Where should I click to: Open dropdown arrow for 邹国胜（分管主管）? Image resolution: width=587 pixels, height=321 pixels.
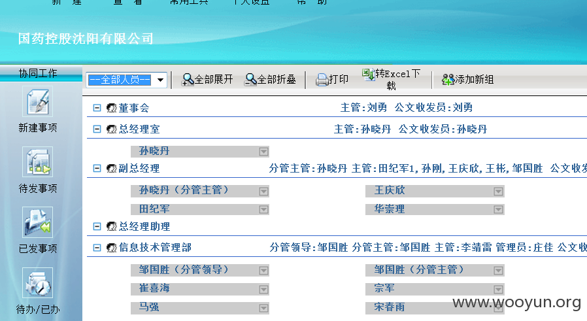498,271
